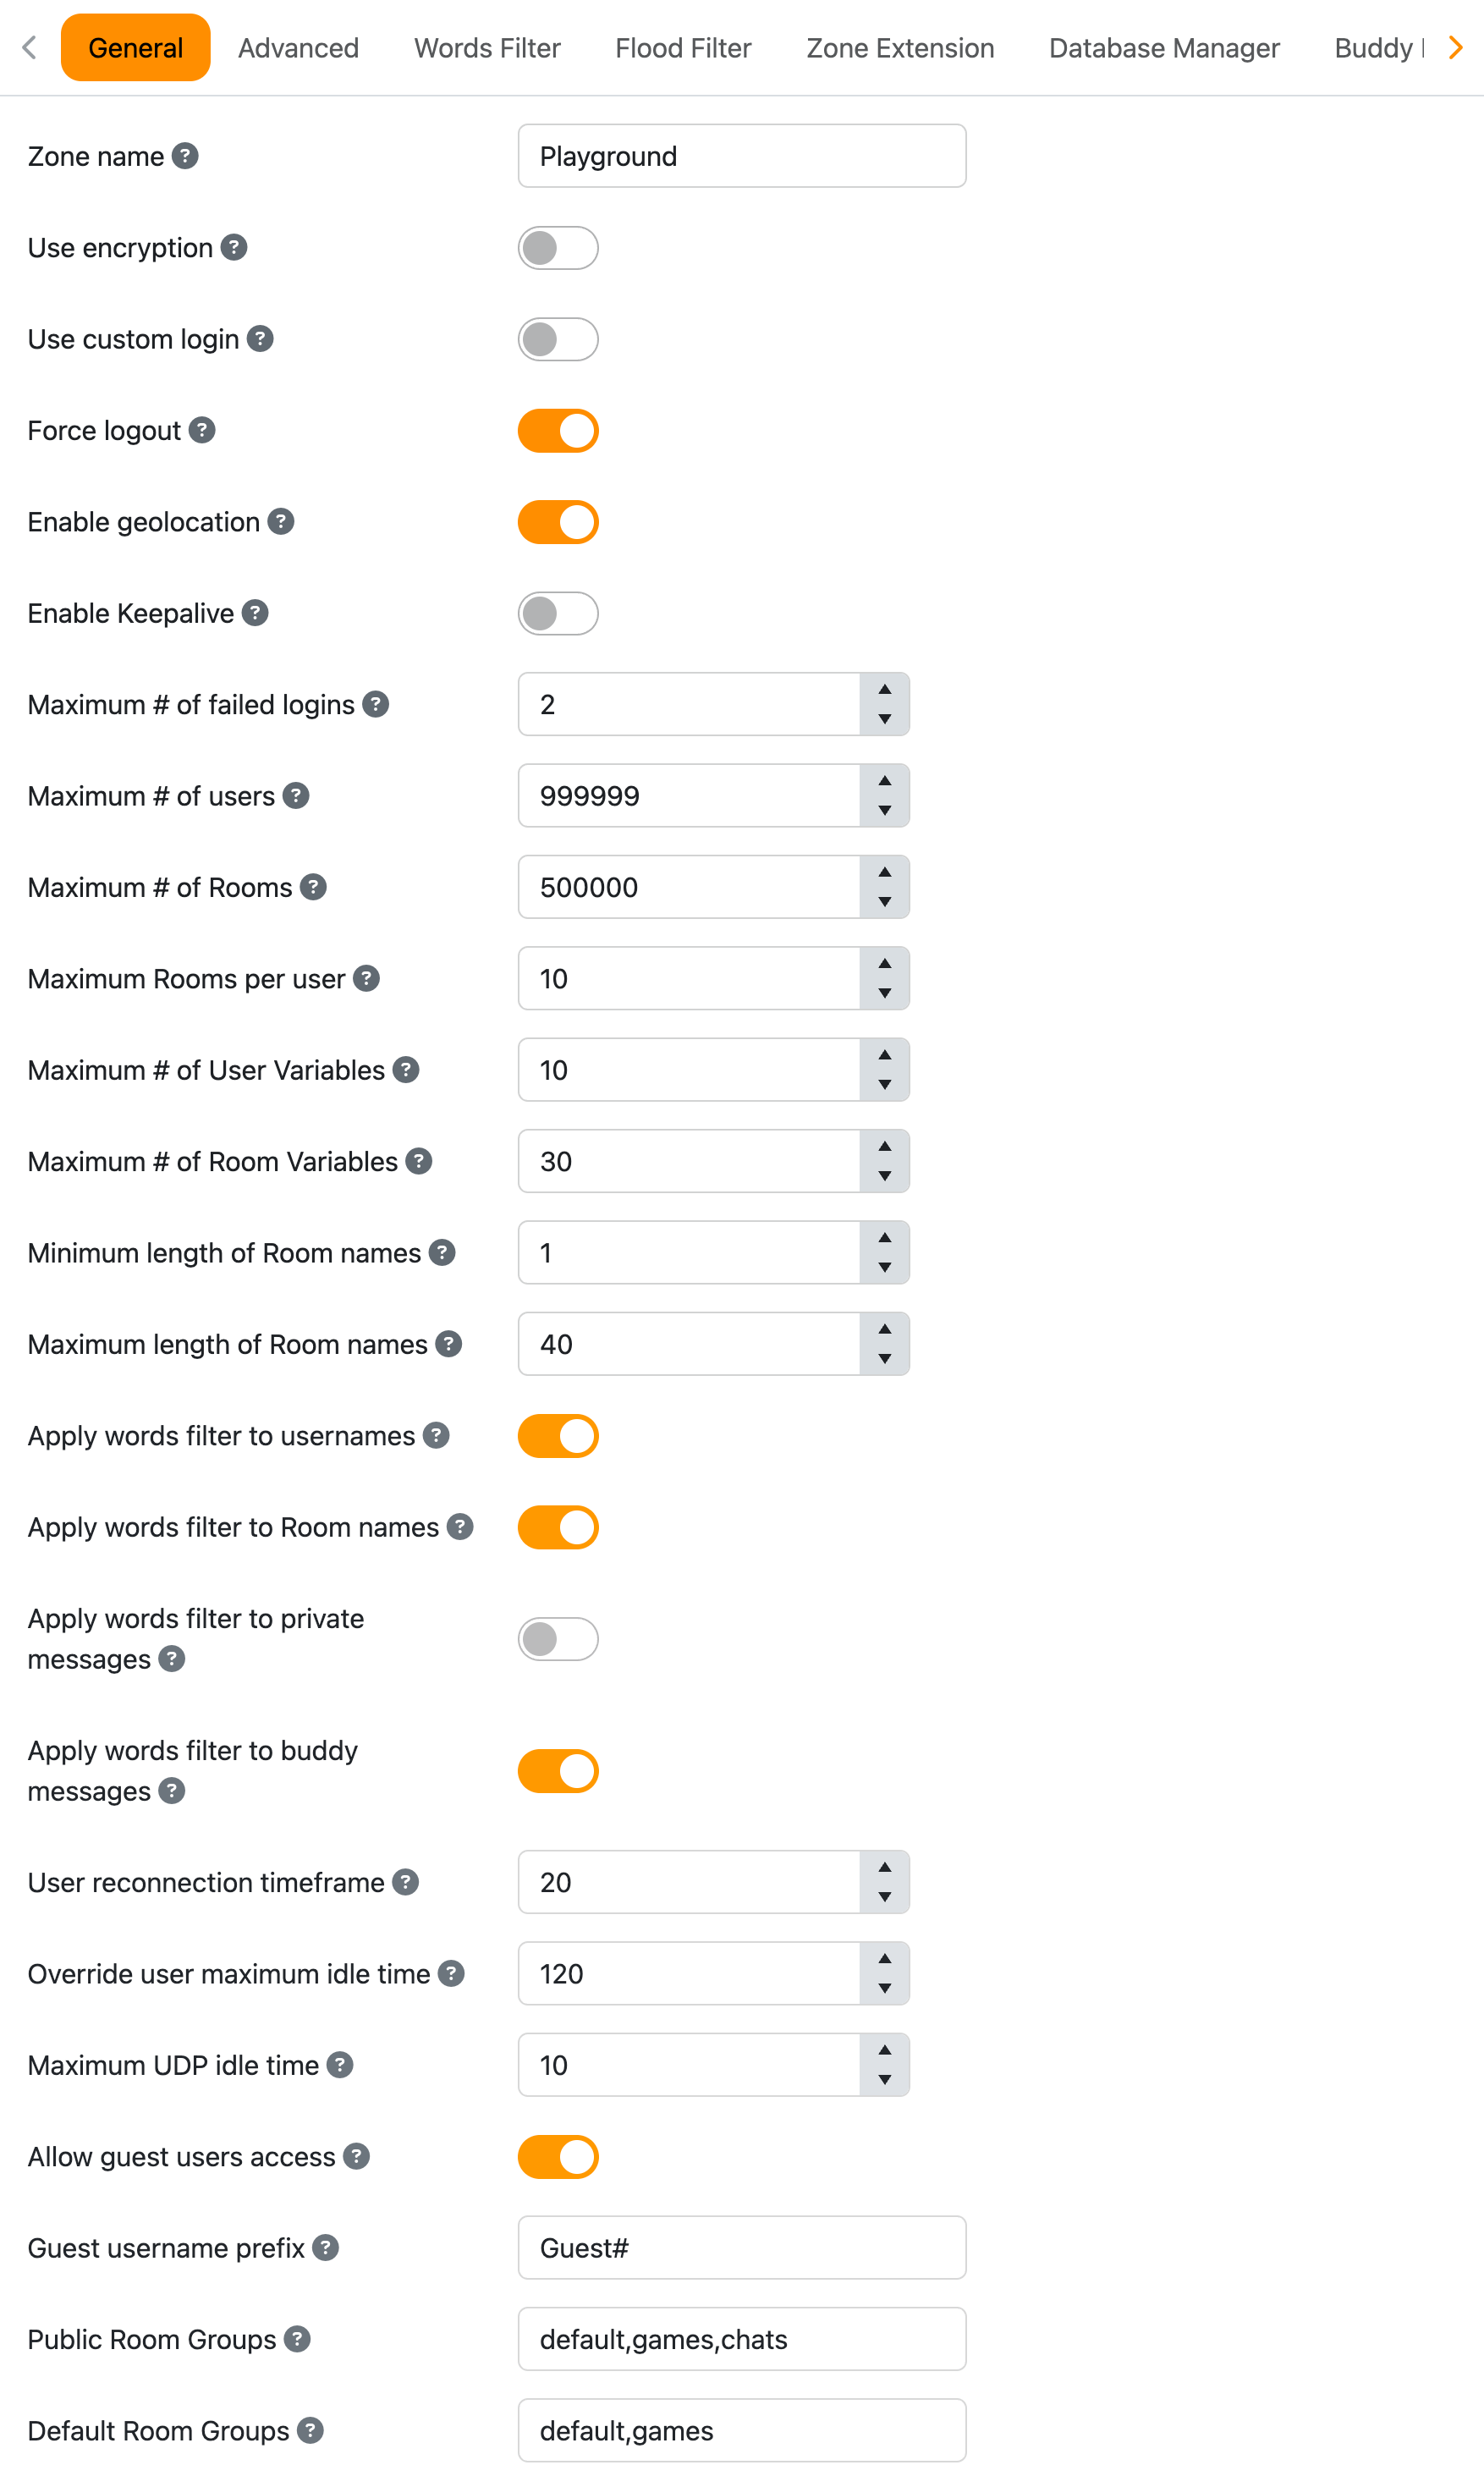
Task: Click the Zone name text field
Action: (x=742, y=156)
